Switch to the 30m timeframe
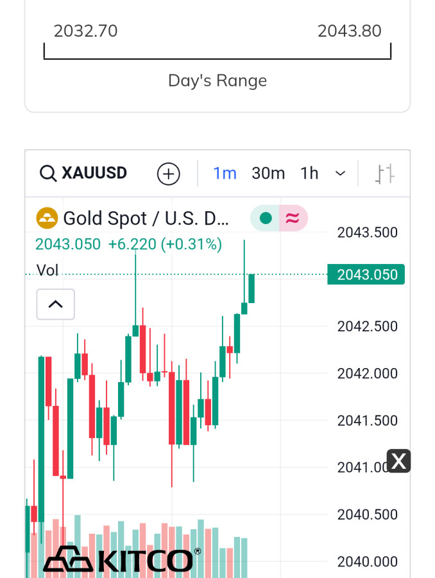The height and width of the screenshot is (578, 435). (x=268, y=173)
